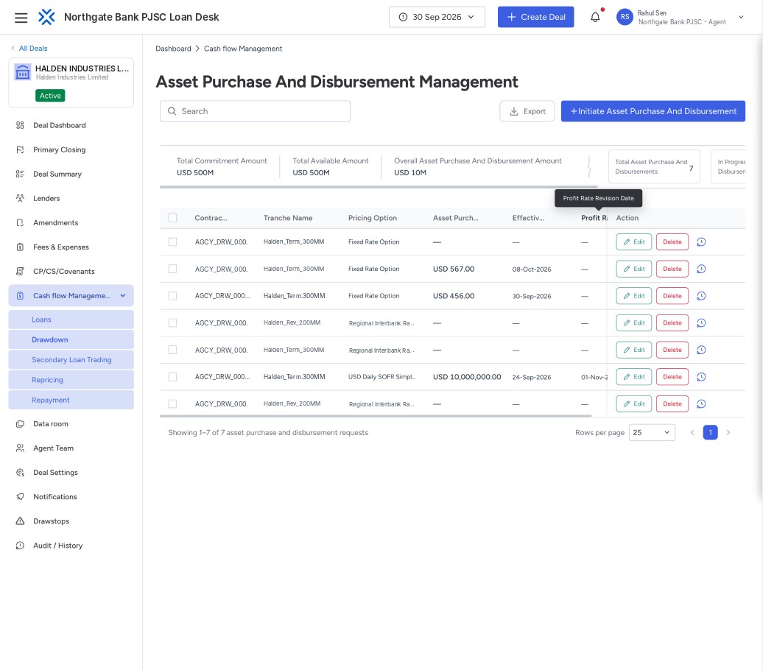Image resolution: width=763 pixels, height=670 pixels.
Task: Click the Deal Settings gear icon
Action: (x=20, y=473)
